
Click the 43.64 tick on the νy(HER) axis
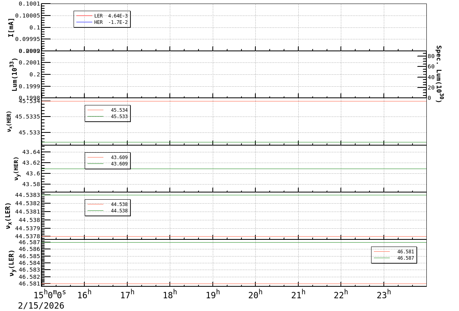pos(31,152)
